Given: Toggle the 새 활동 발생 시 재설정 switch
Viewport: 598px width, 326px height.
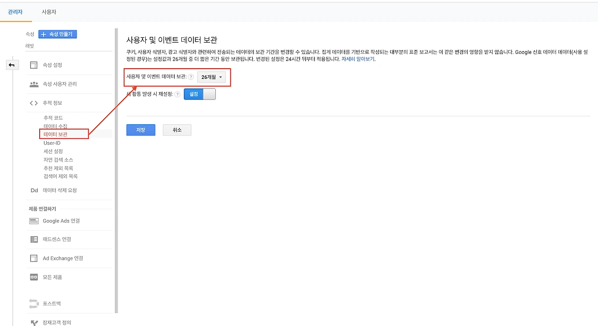Looking at the screenshot, I should [x=200, y=94].
